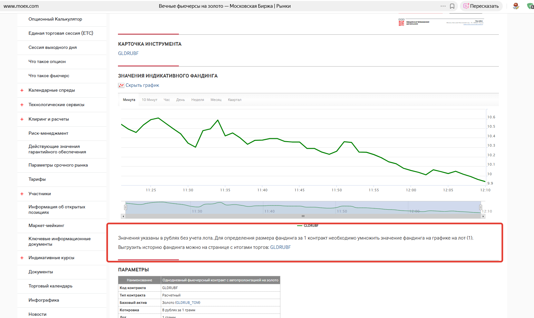
Task: Switch chart to the Час tab
Action: (x=167, y=100)
